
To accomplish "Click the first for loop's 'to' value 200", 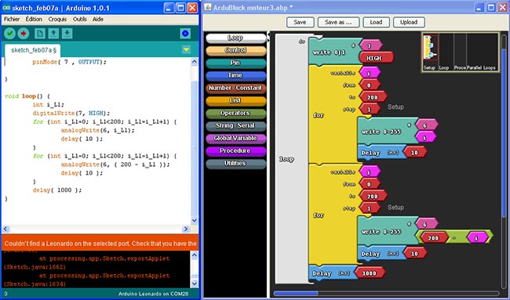I will point(373,97).
